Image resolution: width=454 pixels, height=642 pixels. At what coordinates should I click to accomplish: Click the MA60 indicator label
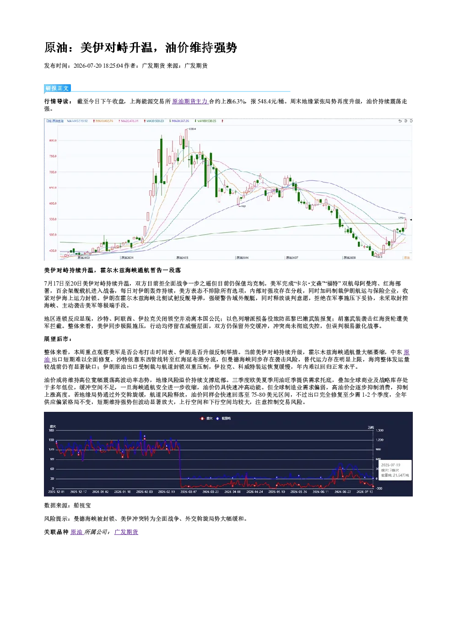(179, 121)
